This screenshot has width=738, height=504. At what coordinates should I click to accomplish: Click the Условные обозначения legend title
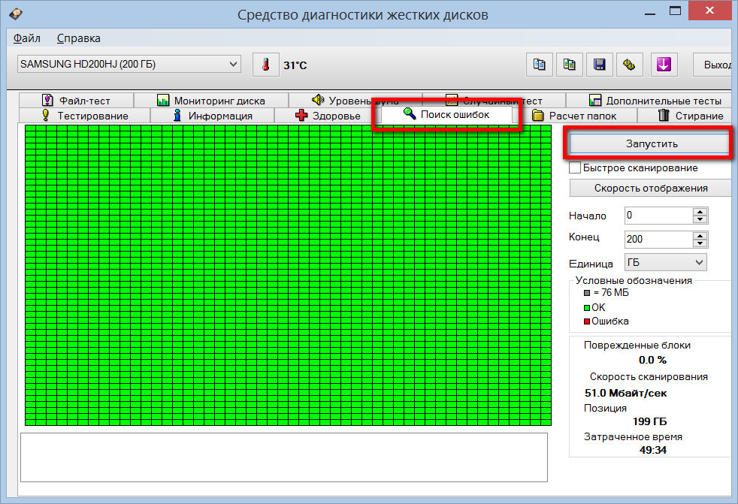(x=634, y=280)
